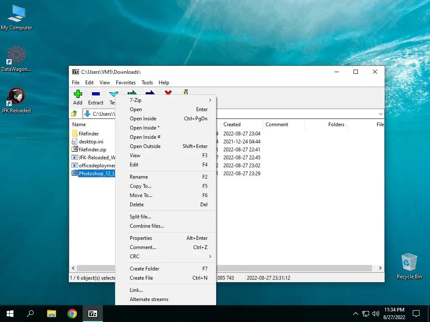Image resolution: width=430 pixels, height=322 pixels.
Task: Click the horizontal scrollbar right arrow
Action: click(380, 268)
